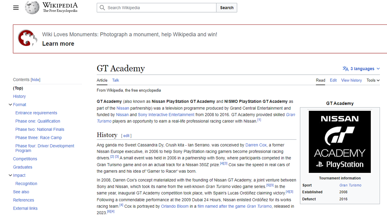Image resolution: width=387 pixels, height=218 pixels.
Task: Click the magnifier icon in search box
Action: click(102, 8)
